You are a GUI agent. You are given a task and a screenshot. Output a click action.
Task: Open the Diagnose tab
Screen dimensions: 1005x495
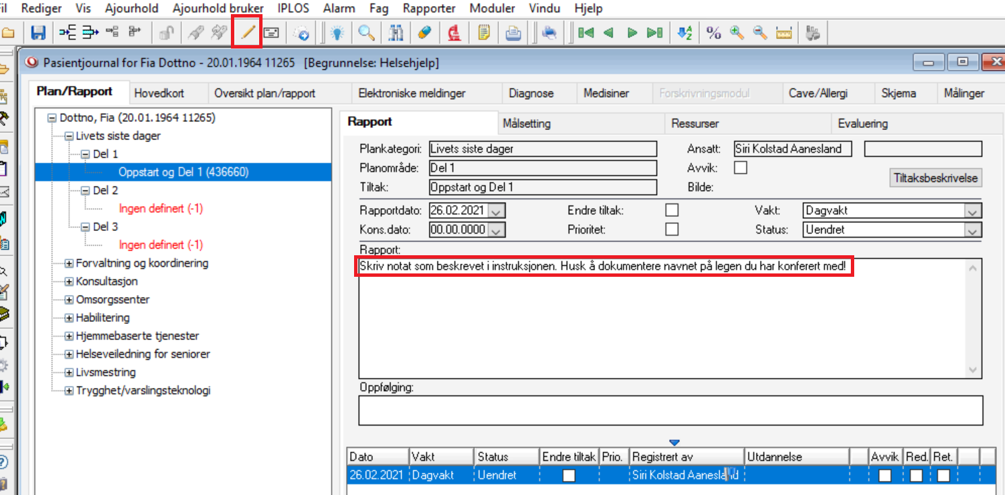[531, 94]
